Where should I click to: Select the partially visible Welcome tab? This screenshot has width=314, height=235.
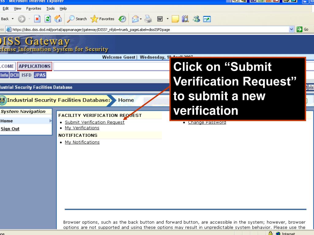(7, 66)
